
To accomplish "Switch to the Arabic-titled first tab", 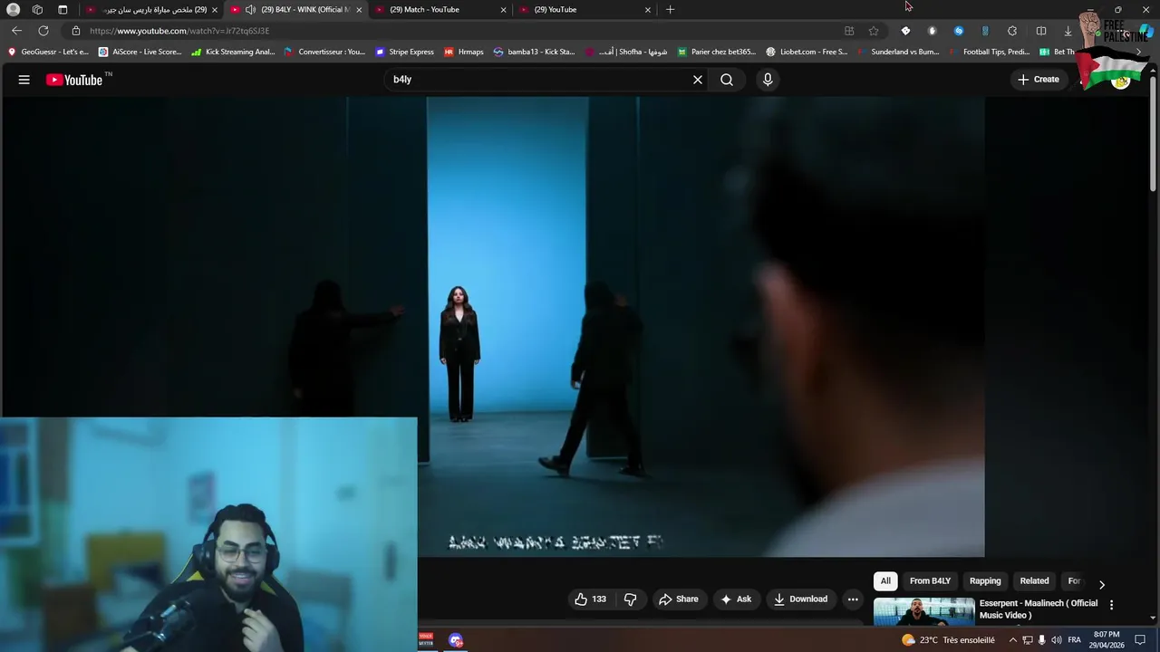I will coord(151,9).
